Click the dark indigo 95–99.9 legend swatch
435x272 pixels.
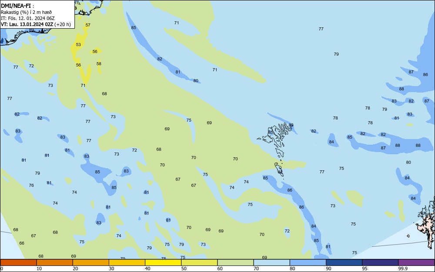[380, 262]
